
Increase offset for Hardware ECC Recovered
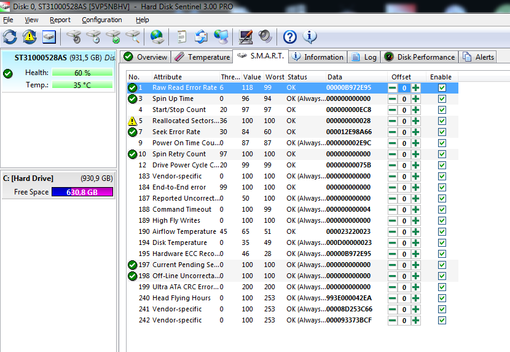coord(415,254)
